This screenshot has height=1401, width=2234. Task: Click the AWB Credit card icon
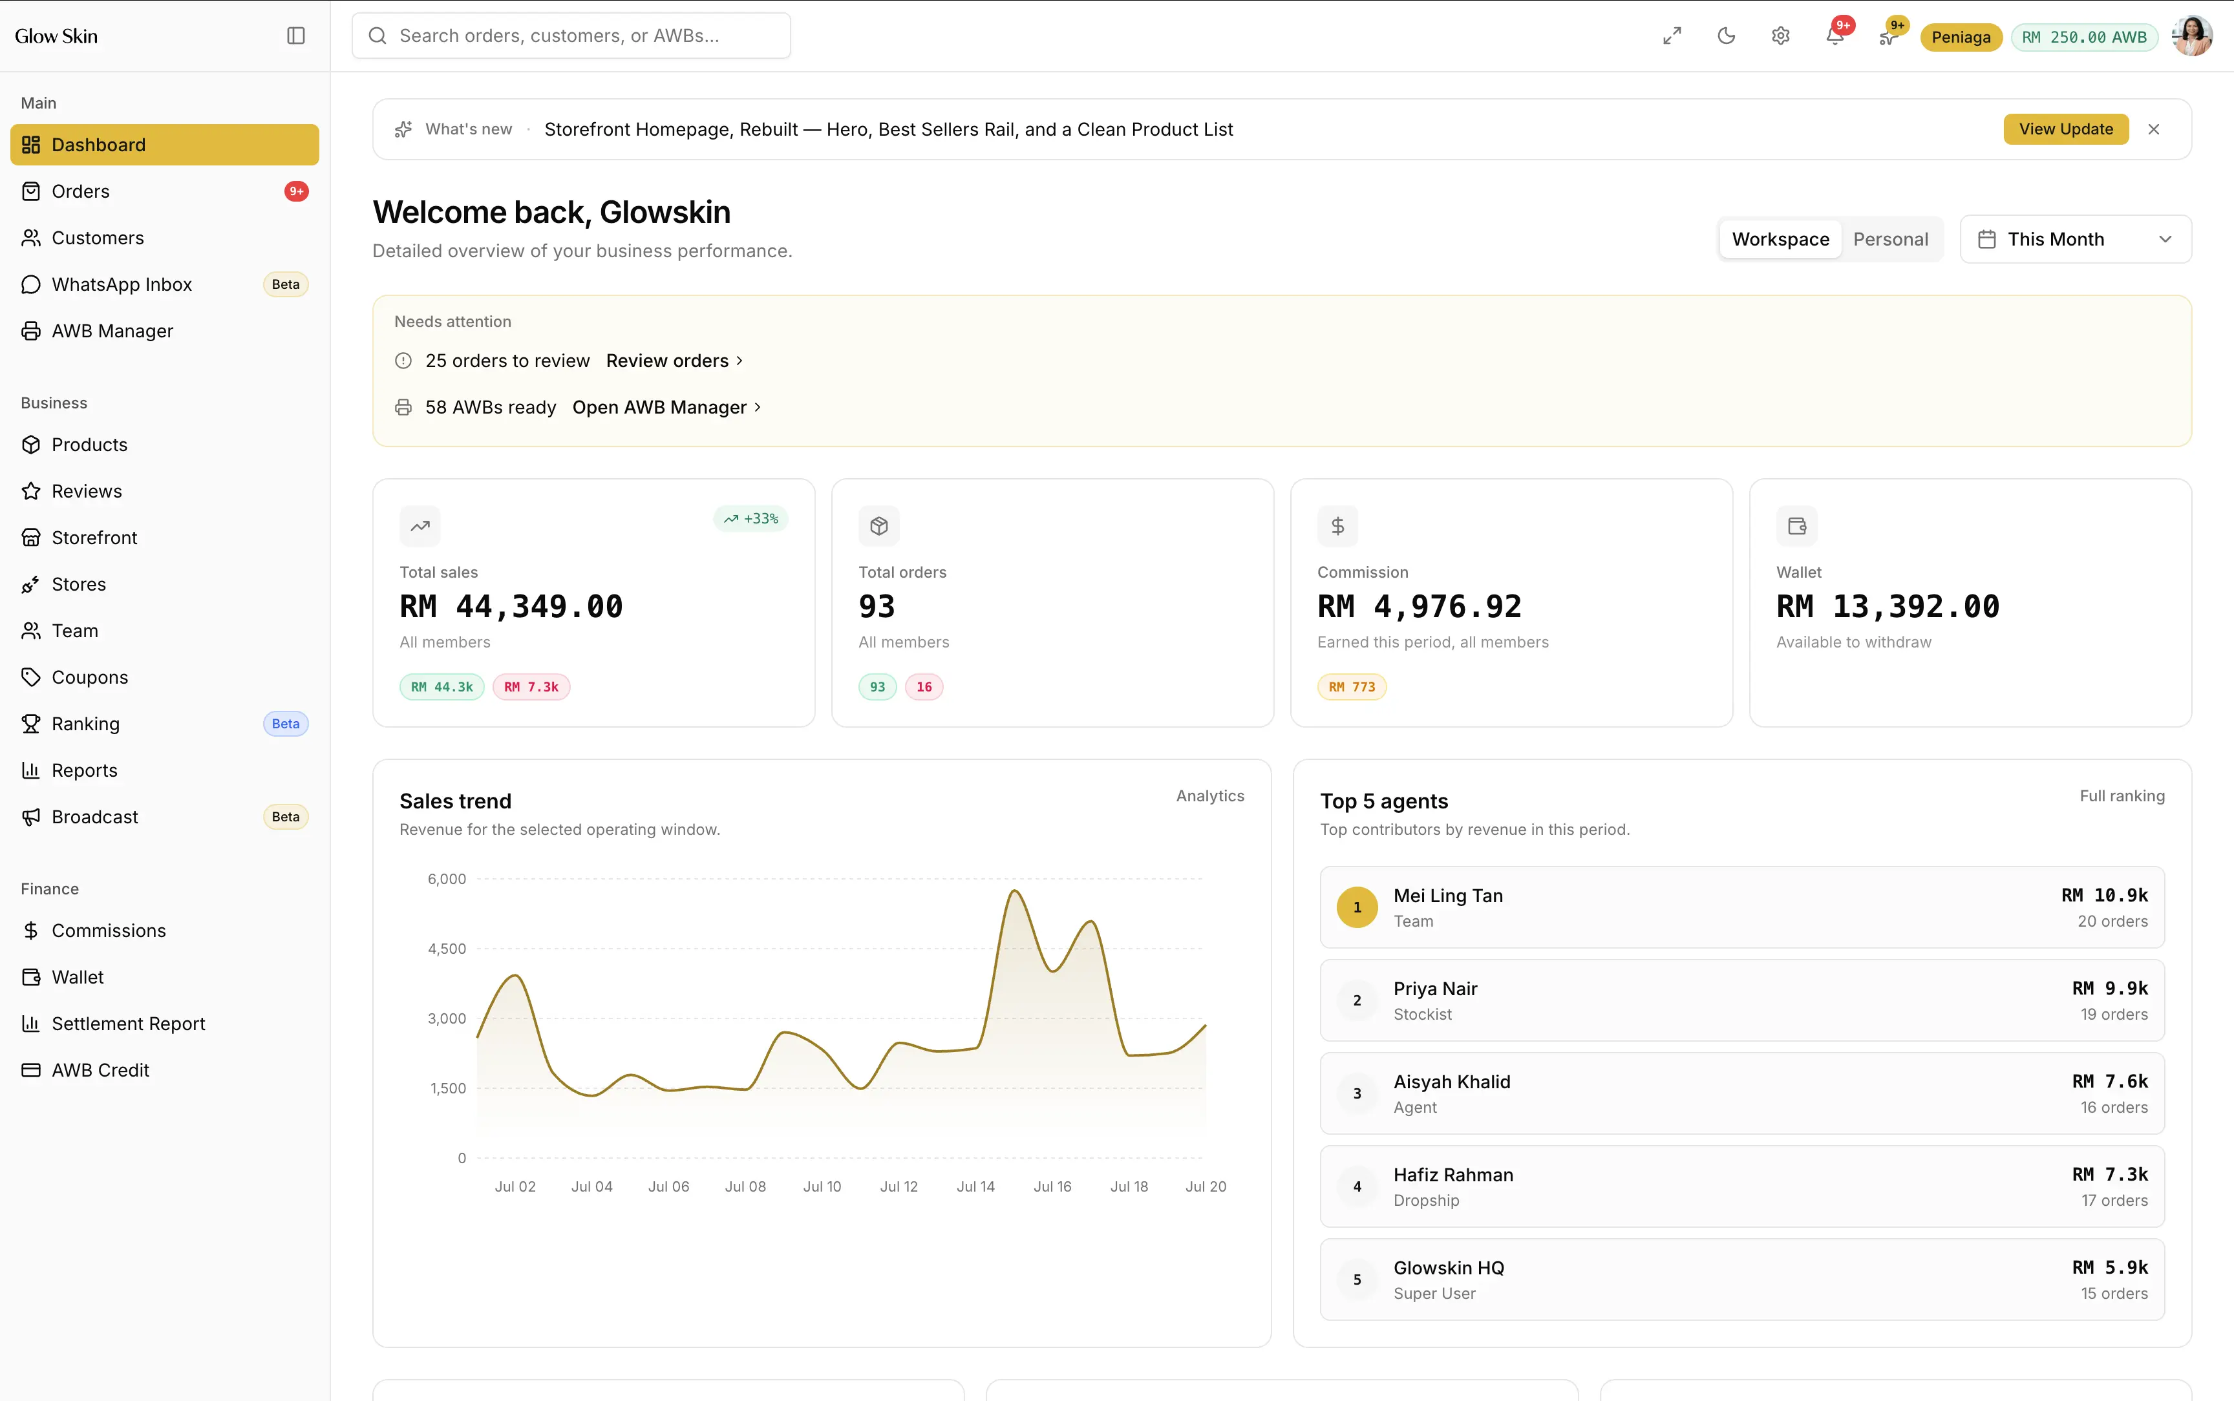click(x=32, y=1070)
